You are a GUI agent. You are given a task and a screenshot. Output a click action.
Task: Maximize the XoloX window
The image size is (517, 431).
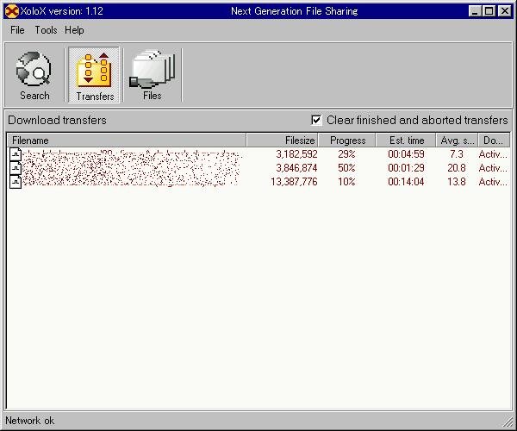pos(489,11)
